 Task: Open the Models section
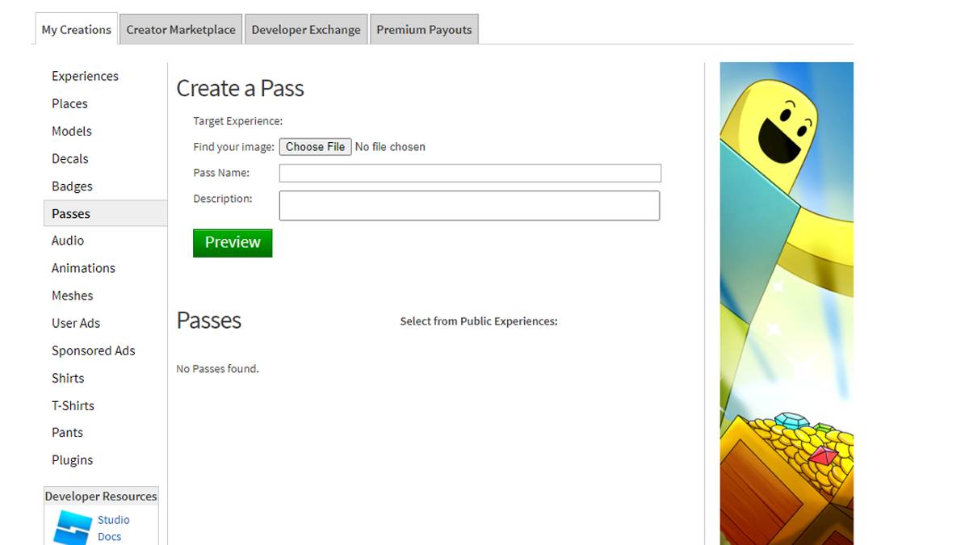72,131
